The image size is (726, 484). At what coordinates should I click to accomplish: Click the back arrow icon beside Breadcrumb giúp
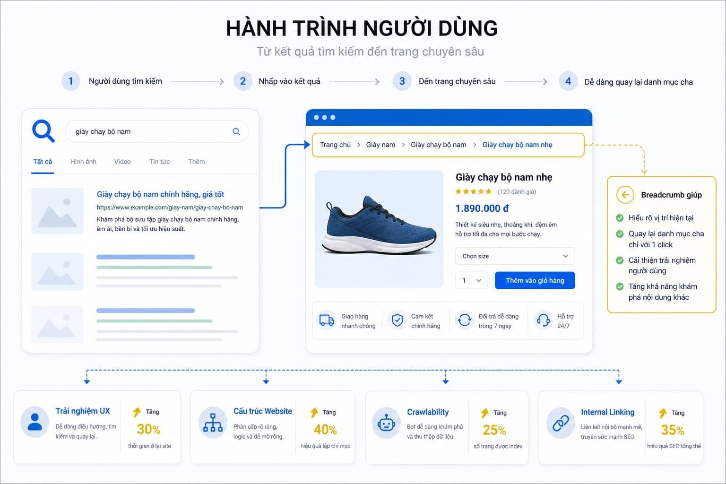pos(625,195)
